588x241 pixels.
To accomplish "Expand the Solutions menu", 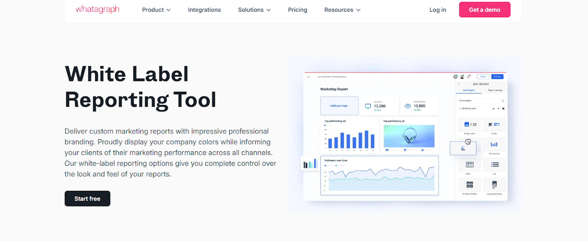I will pyautogui.click(x=254, y=10).
